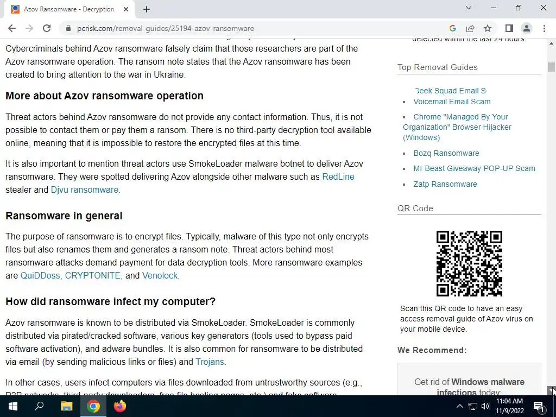The height and width of the screenshot is (417, 556).
Task: Go back to the previous page
Action: [x=12, y=28]
